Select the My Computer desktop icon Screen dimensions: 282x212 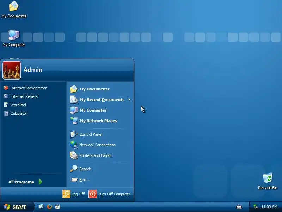14,38
